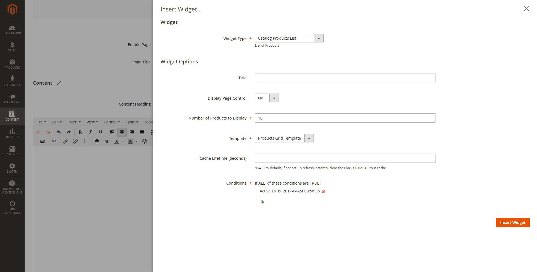The height and width of the screenshot is (272, 537).
Task: Toggle bold formatting in the editor
Action: coord(80,132)
